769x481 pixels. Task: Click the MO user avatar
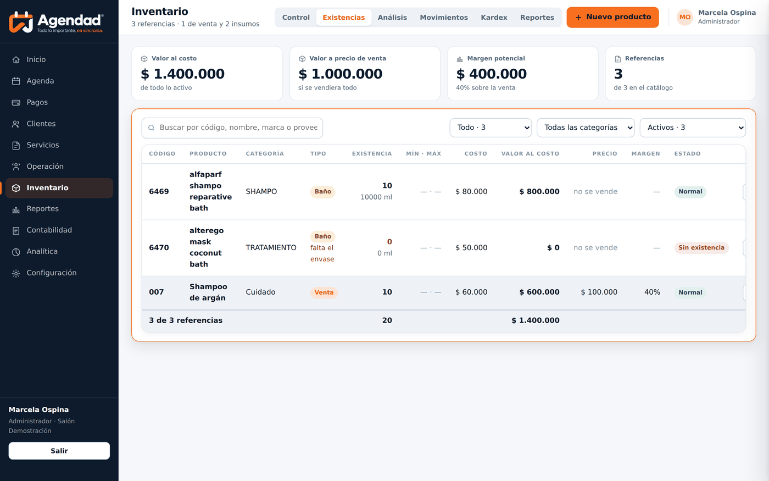click(685, 17)
